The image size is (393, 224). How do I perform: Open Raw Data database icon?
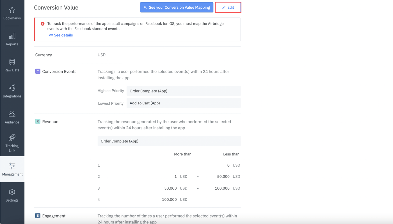pyautogui.click(x=12, y=62)
